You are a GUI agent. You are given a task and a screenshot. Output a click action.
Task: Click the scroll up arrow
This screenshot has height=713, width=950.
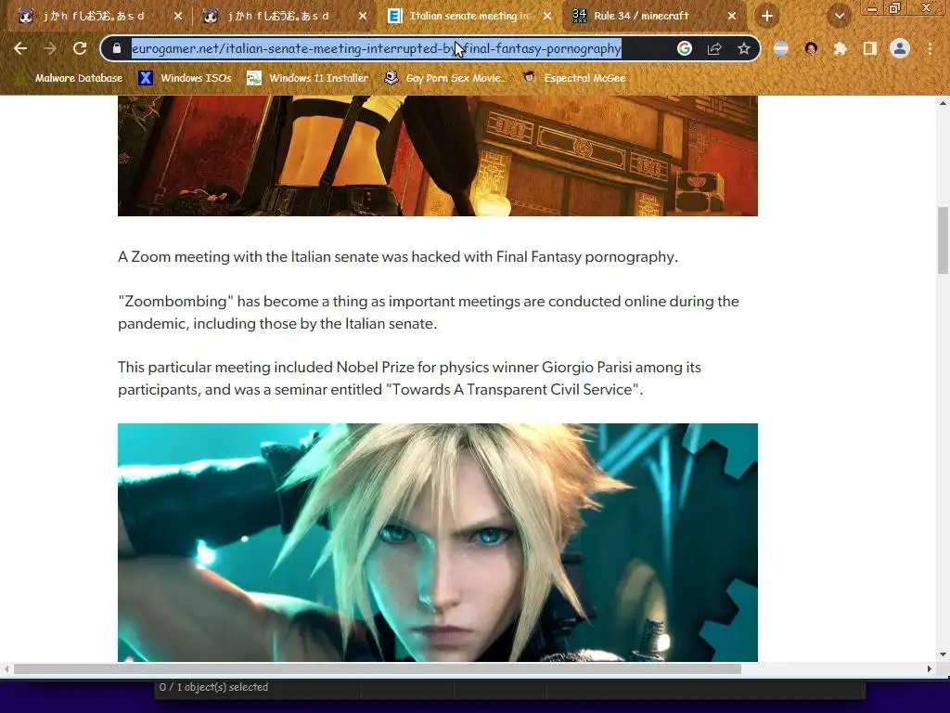(x=943, y=103)
